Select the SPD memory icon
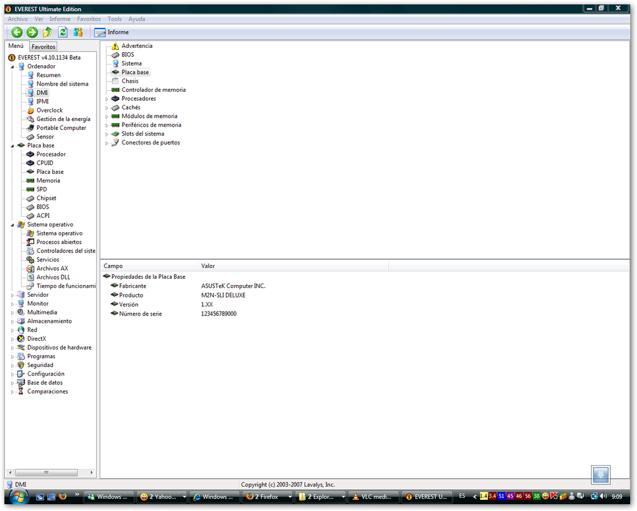Viewport: 637px width, 511px height. (x=30, y=189)
